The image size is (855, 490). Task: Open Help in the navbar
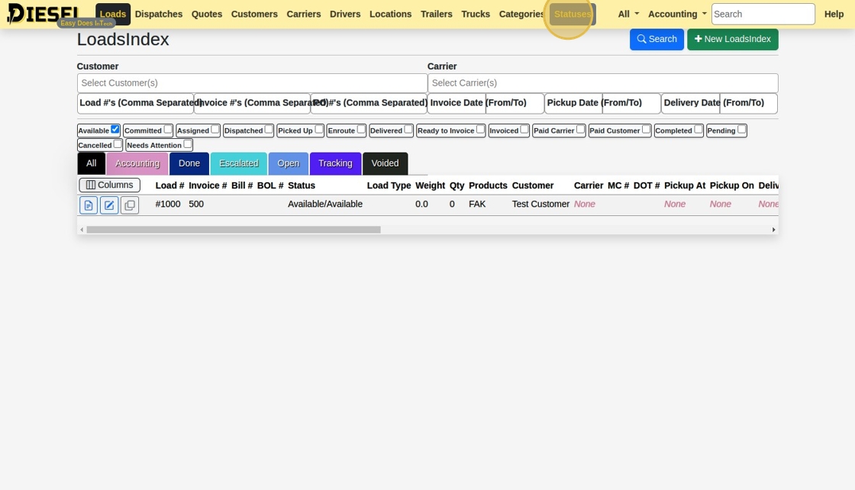coord(834,15)
